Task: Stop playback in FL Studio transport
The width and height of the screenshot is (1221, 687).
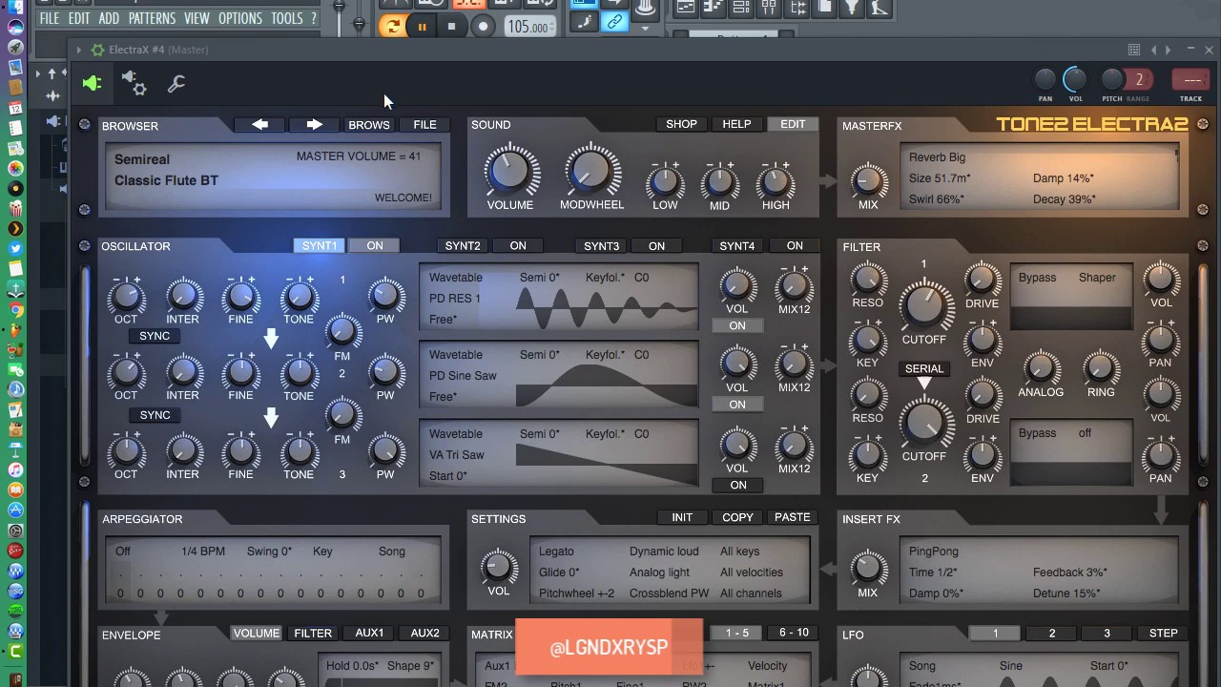Action: coord(452,27)
